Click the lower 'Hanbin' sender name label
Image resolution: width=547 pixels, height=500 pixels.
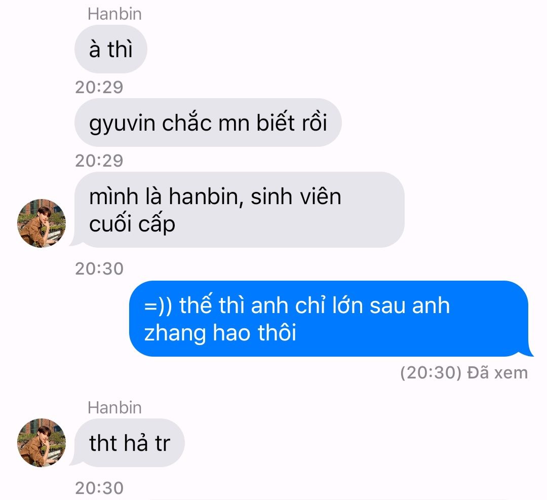114,407
